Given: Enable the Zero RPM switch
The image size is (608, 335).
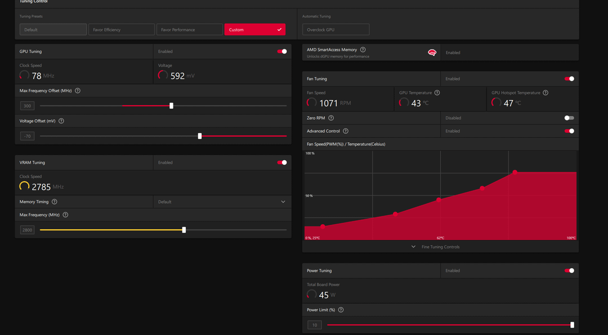Looking at the screenshot, I should pos(569,118).
